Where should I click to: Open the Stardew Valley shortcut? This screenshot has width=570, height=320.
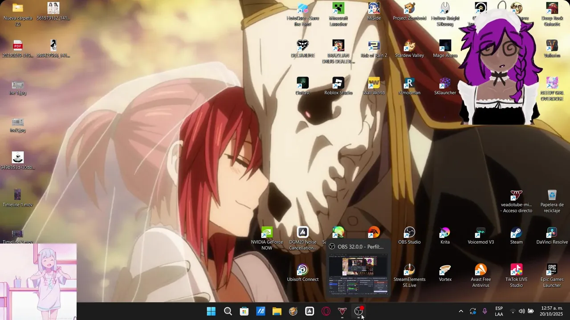(409, 49)
